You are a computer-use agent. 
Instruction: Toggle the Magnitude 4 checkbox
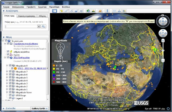pyautogui.click(x=10, y=80)
